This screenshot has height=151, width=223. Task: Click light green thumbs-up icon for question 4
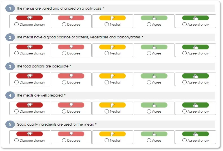tap(154, 105)
